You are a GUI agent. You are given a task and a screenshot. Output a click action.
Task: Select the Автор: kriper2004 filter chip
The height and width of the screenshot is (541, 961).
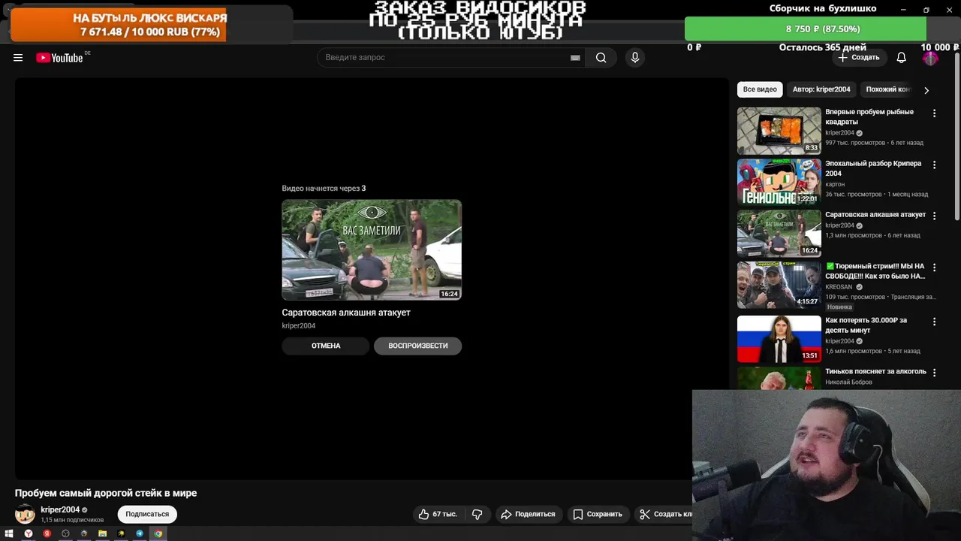pos(821,89)
